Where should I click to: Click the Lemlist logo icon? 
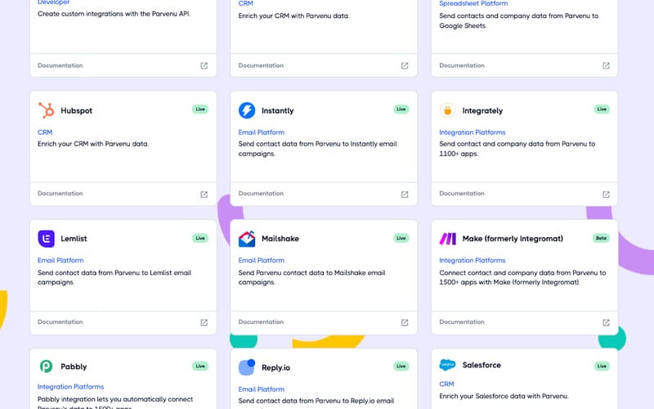point(47,239)
